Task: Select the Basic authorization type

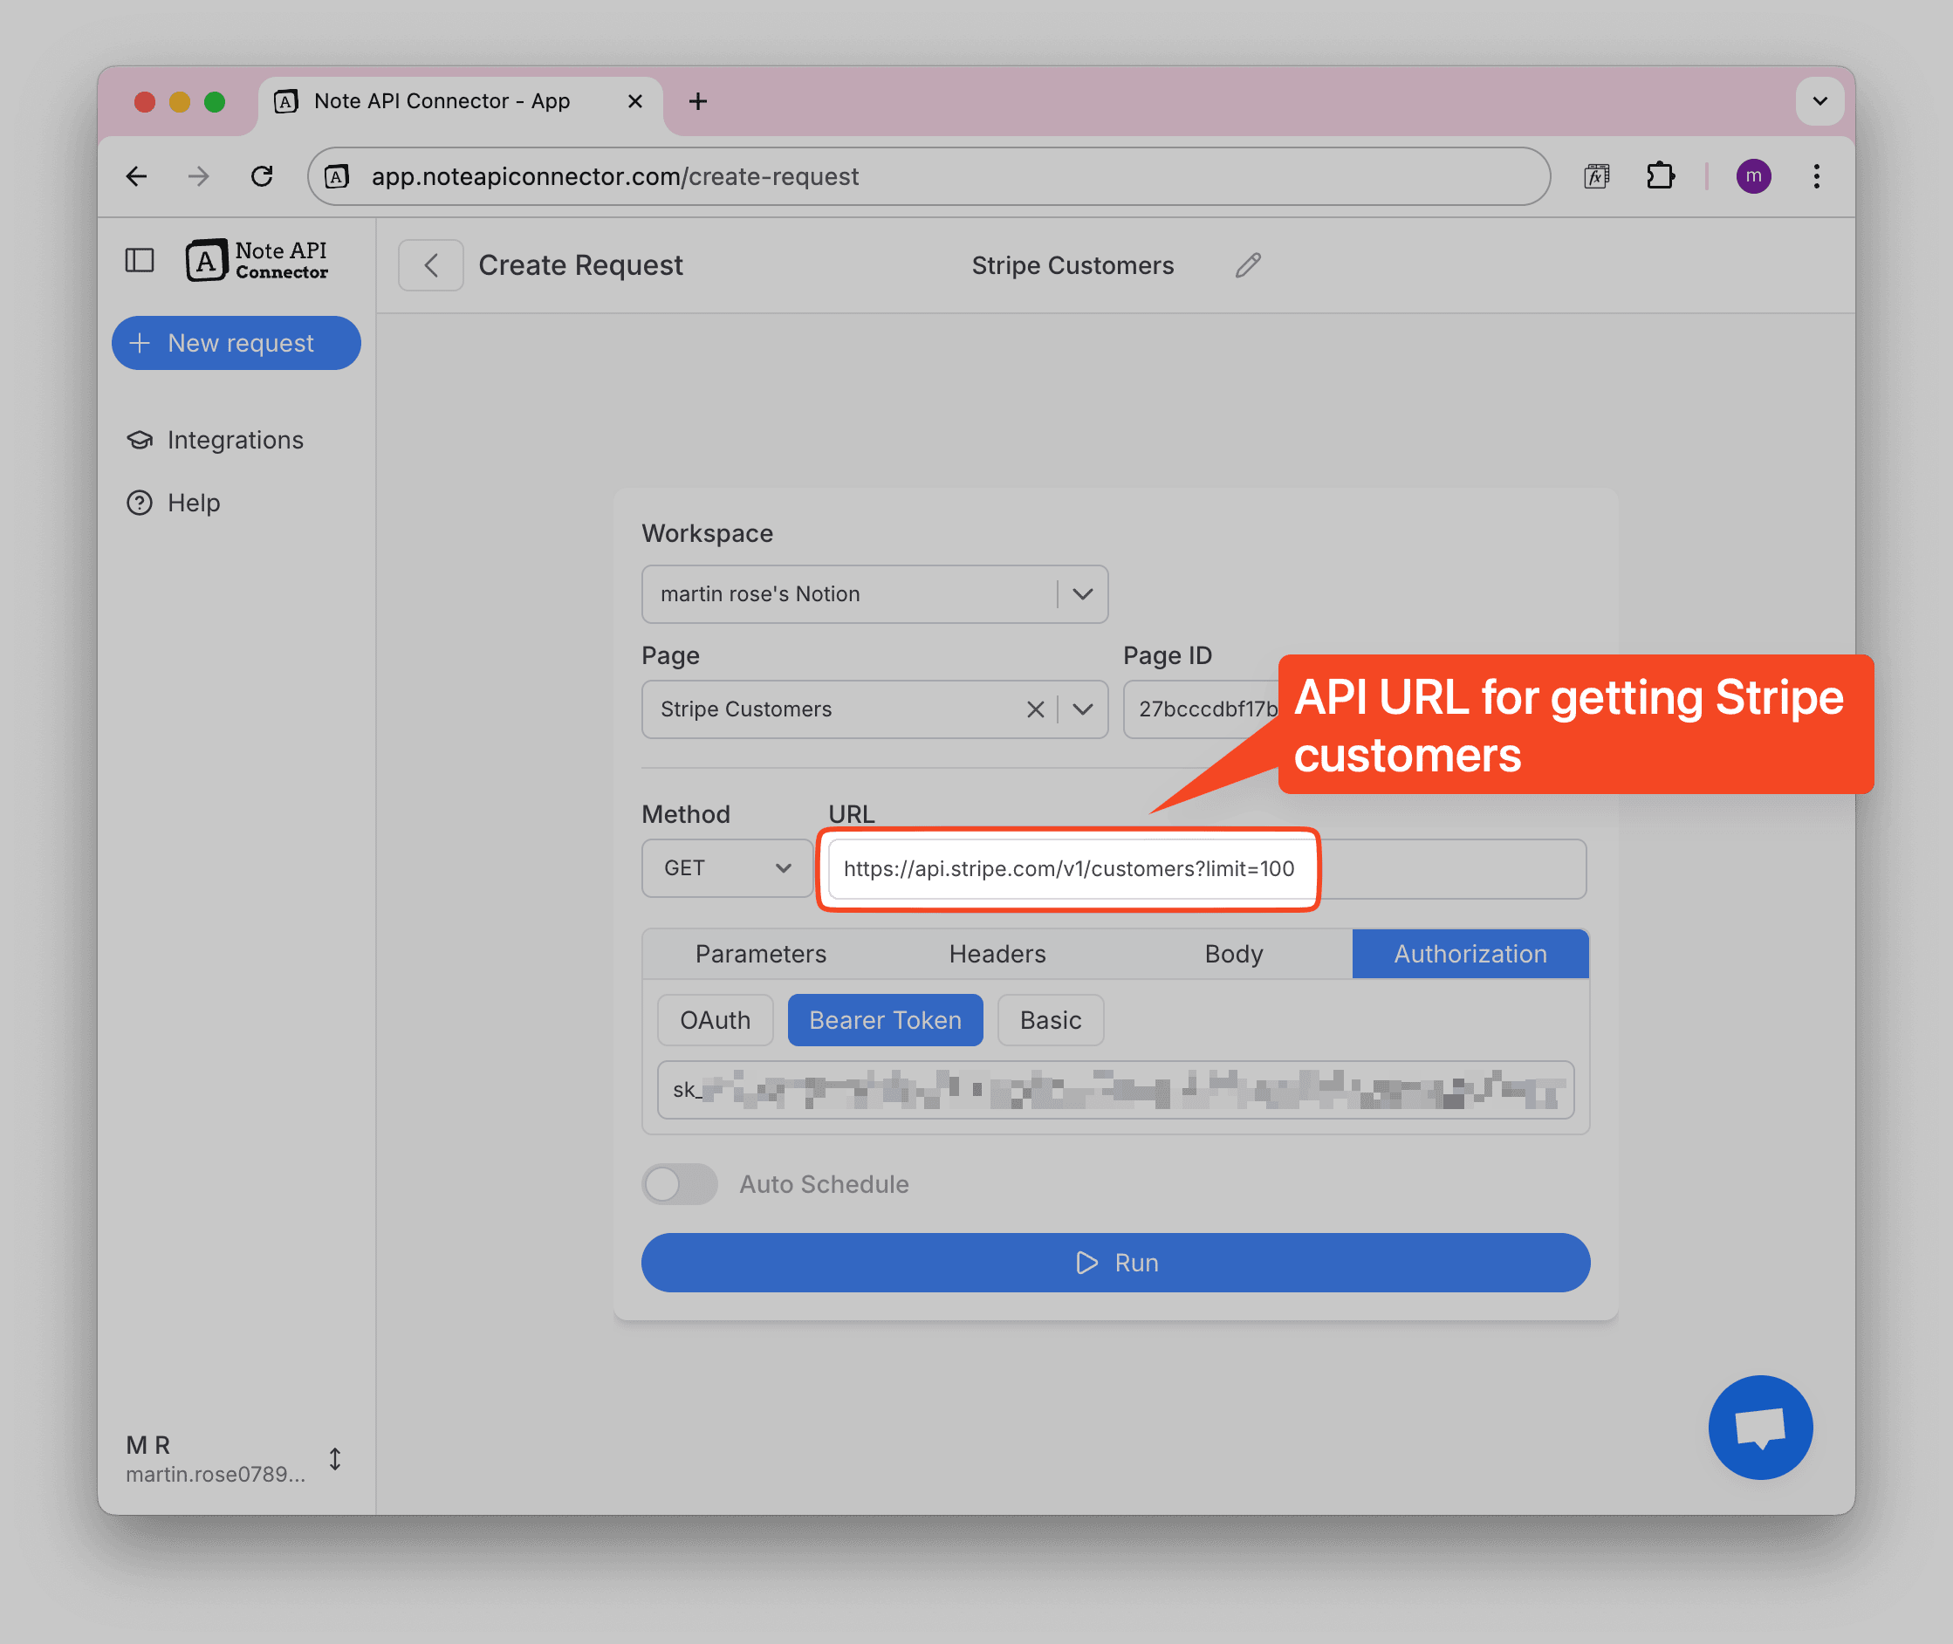Action: click(1050, 1019)
